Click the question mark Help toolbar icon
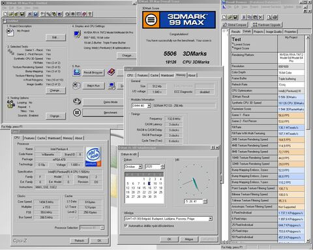 (x=90, y=14)
